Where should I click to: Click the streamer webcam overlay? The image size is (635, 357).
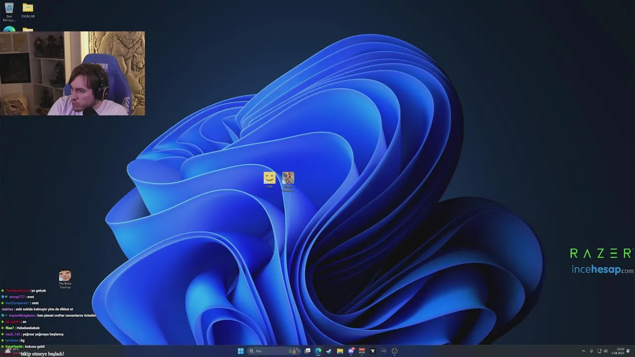[72, 73]
